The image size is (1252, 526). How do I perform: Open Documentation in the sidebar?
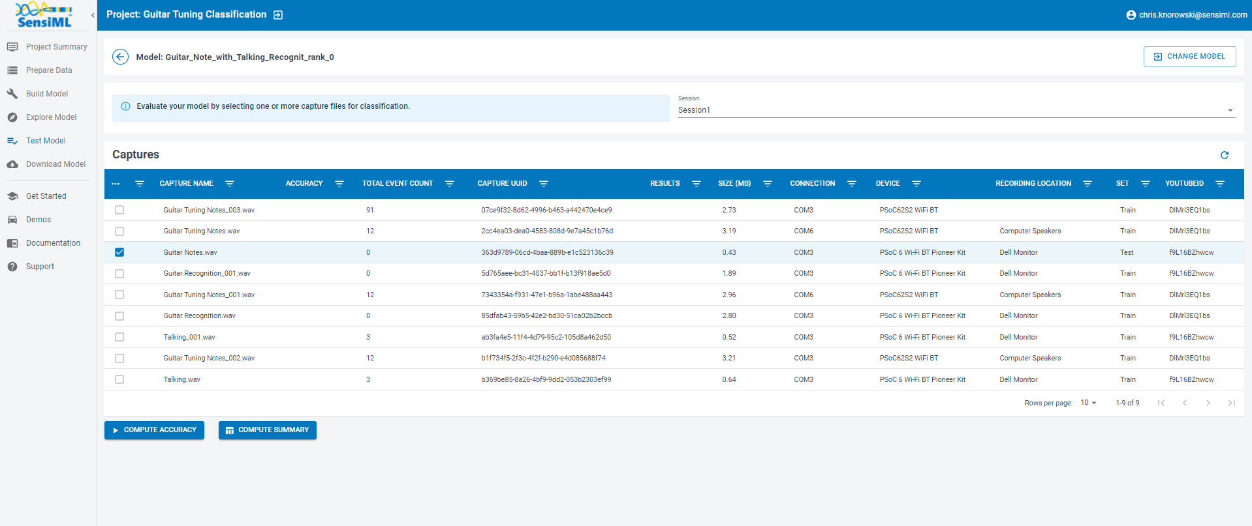click(x=48, y=243)
